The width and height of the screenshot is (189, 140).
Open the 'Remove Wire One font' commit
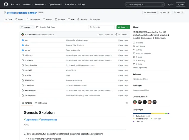[x=75, y=45]
